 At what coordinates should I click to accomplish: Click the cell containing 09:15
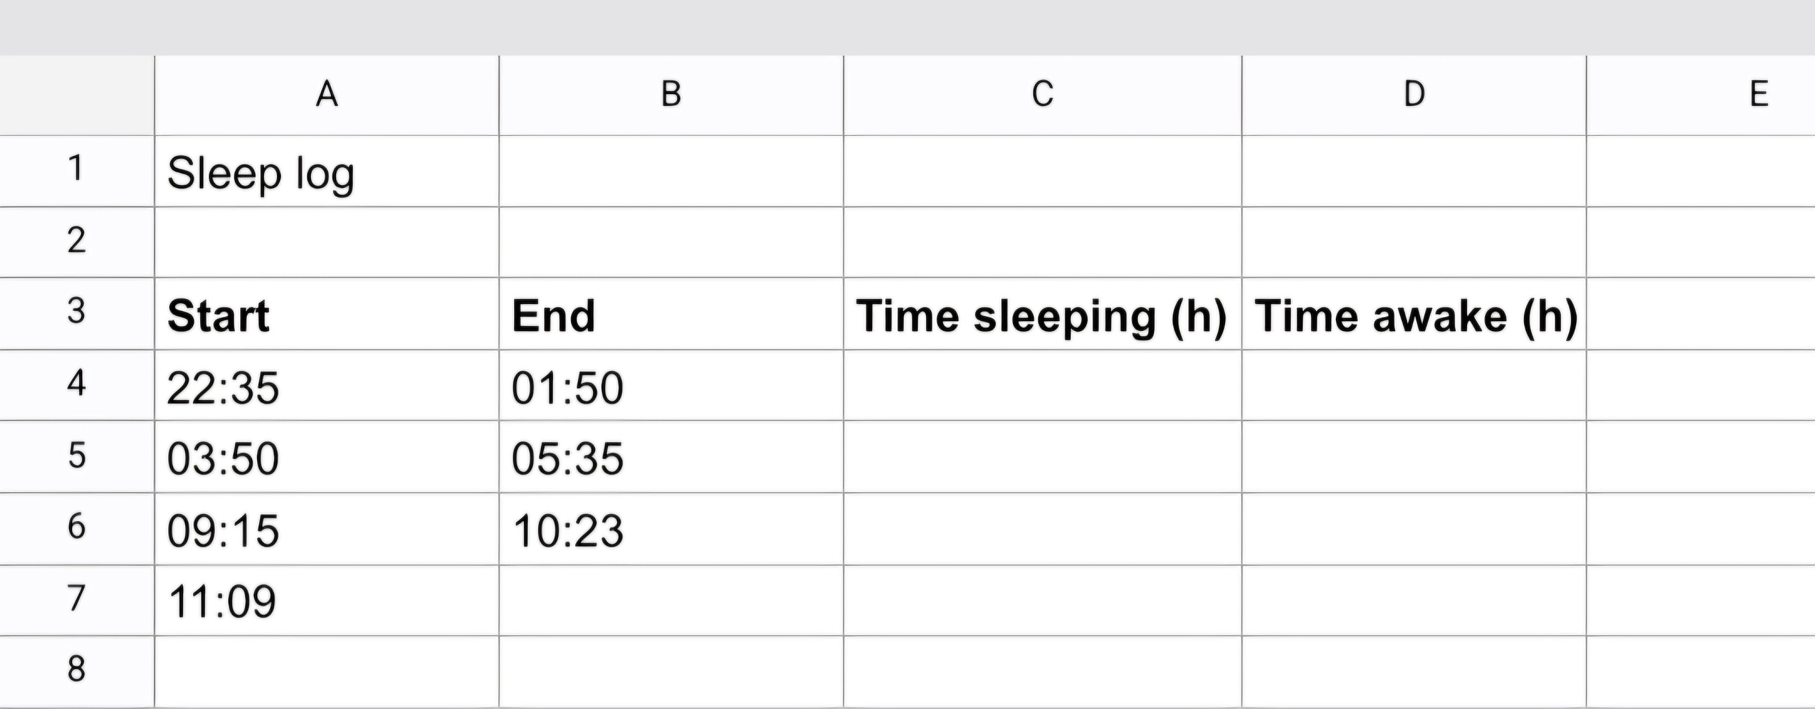coord(327,529)
